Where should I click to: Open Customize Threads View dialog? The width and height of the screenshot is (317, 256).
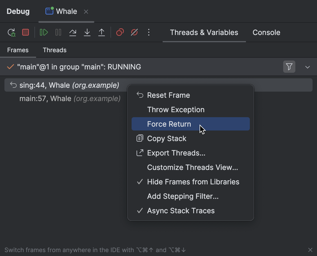click(193, 167)
